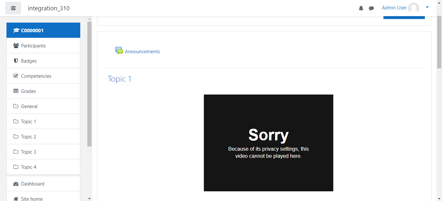The height and width of the screenshot is (201, 442).
Task: Click the Announcements forum icon
Action: (x=119, y=51)
